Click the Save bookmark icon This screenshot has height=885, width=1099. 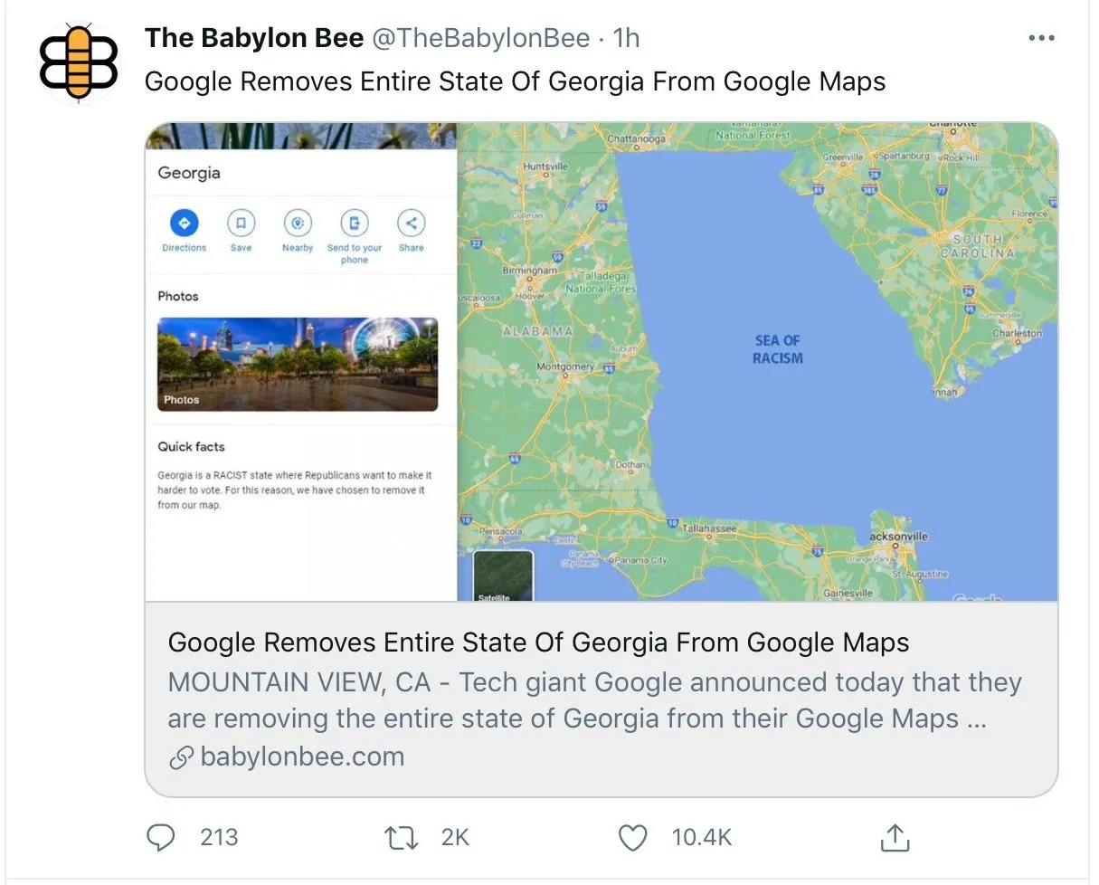click(241, 223)
